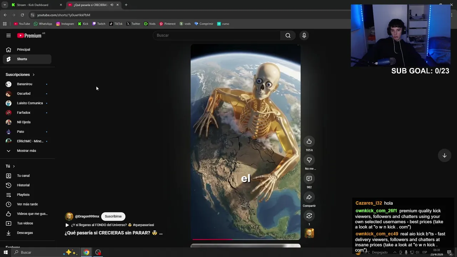Close the Stream - Kick Dashboard tab
457x257 pixels.
(x=61, y=5)
